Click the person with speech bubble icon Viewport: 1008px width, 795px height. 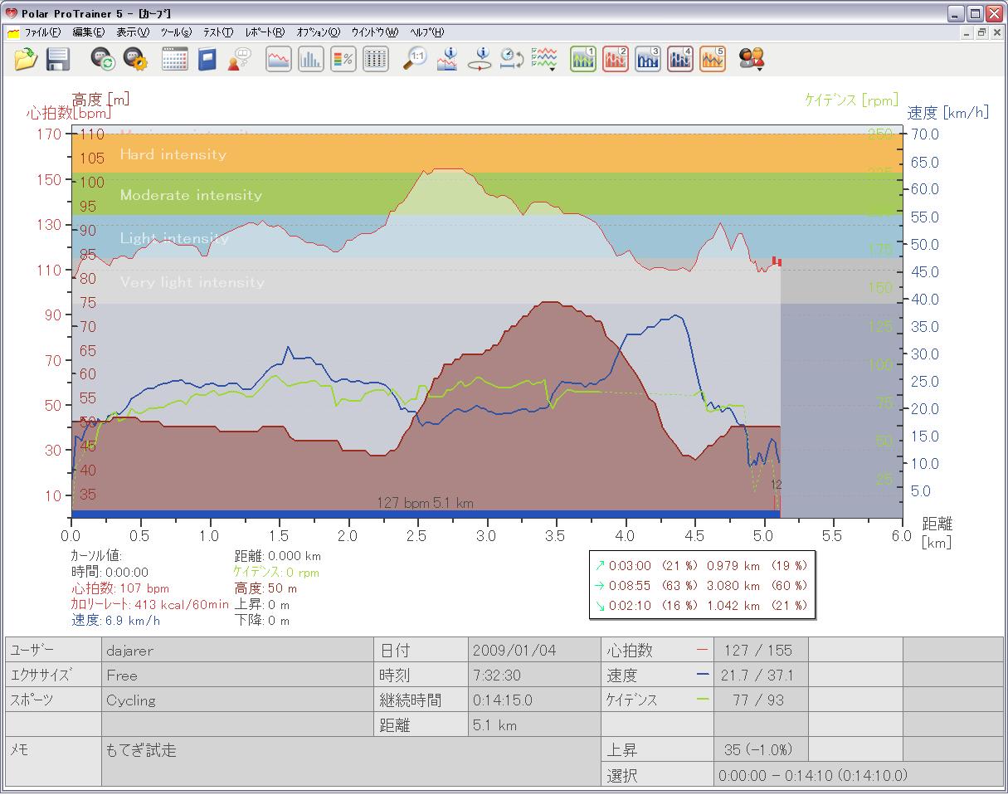point(239,59)
